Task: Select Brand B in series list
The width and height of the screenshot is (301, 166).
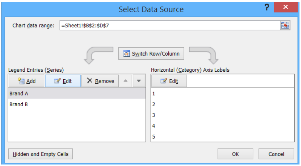Action: click(77, 104)
